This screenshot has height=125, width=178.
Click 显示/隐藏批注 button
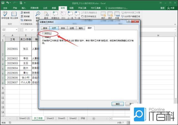click(89, 12)
